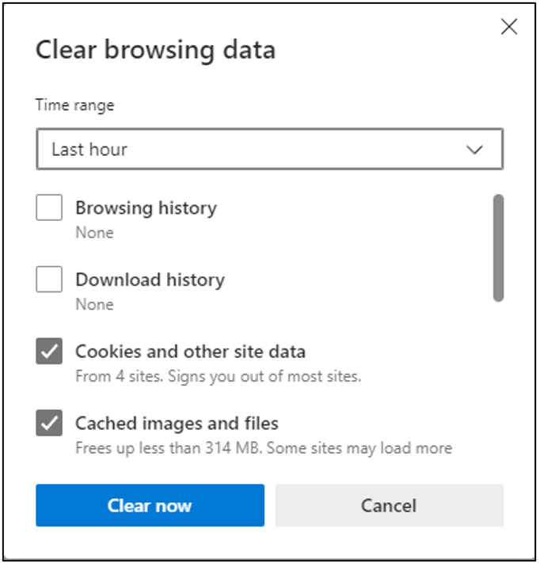
Task: Click 'None' below Download history
Action: click(94, 305)
